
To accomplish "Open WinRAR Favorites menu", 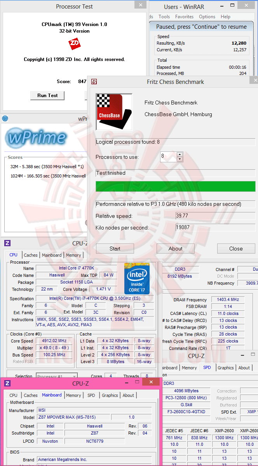I will tap(184, 17).
